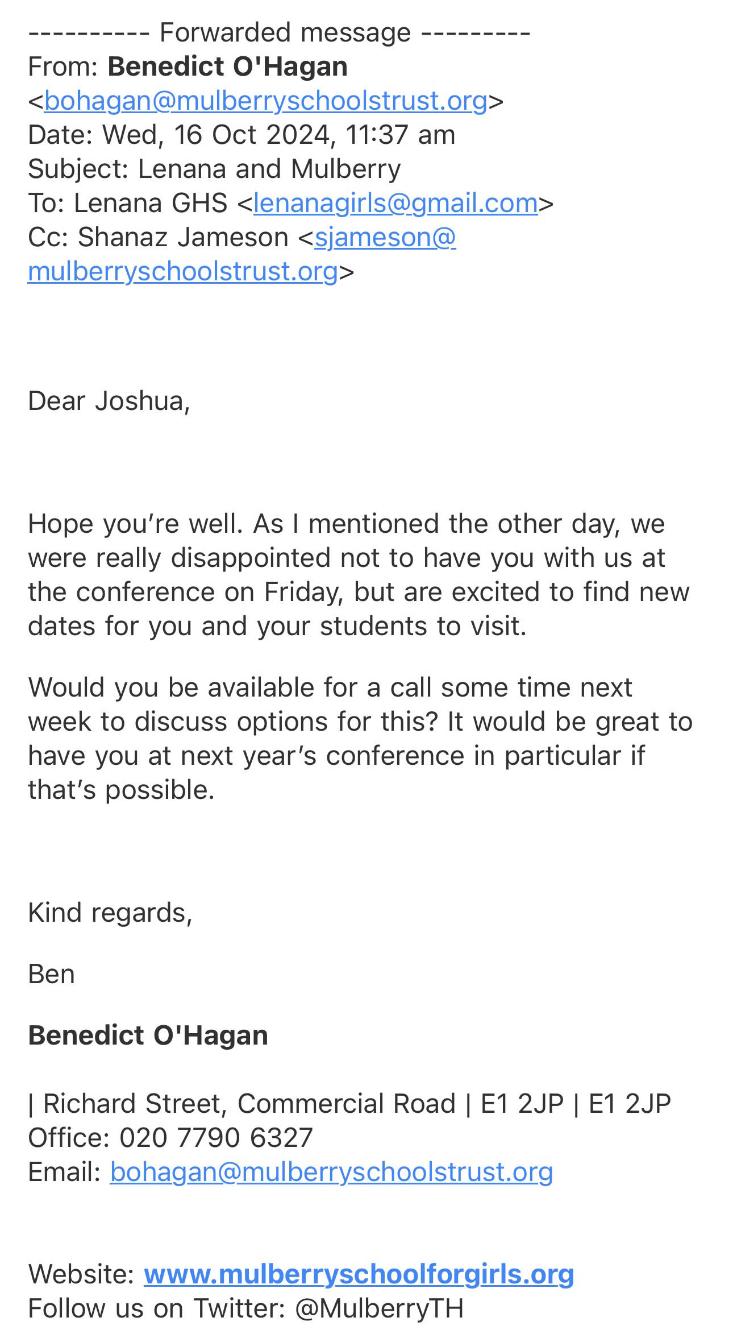This screenshot has width=733, height=1334.
Task: Click the bohagan email link in the From header
Action: pyautogui.click(x=265, y=101)
